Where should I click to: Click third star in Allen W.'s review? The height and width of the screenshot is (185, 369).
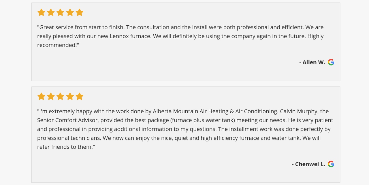pyautogui.click(x=60, y=12)
